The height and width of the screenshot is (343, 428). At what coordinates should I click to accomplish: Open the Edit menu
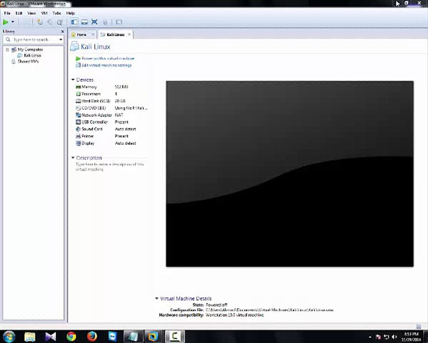tap(19, 13)
